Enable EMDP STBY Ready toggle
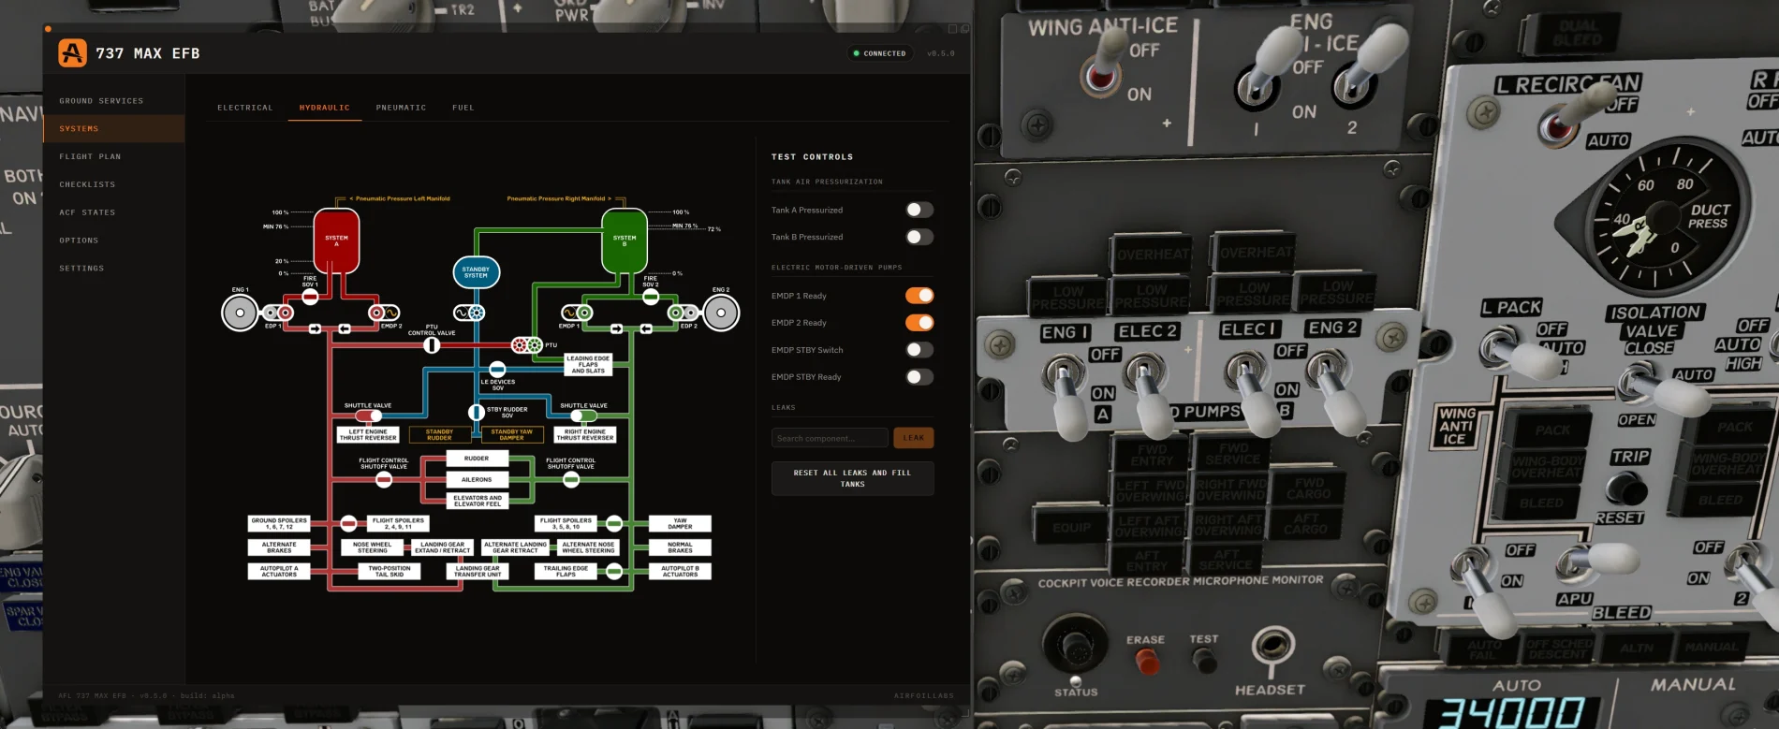Image resolution: width=1779 pixels, height=729 pixels. pyautogui.click(x=919, y=377)
